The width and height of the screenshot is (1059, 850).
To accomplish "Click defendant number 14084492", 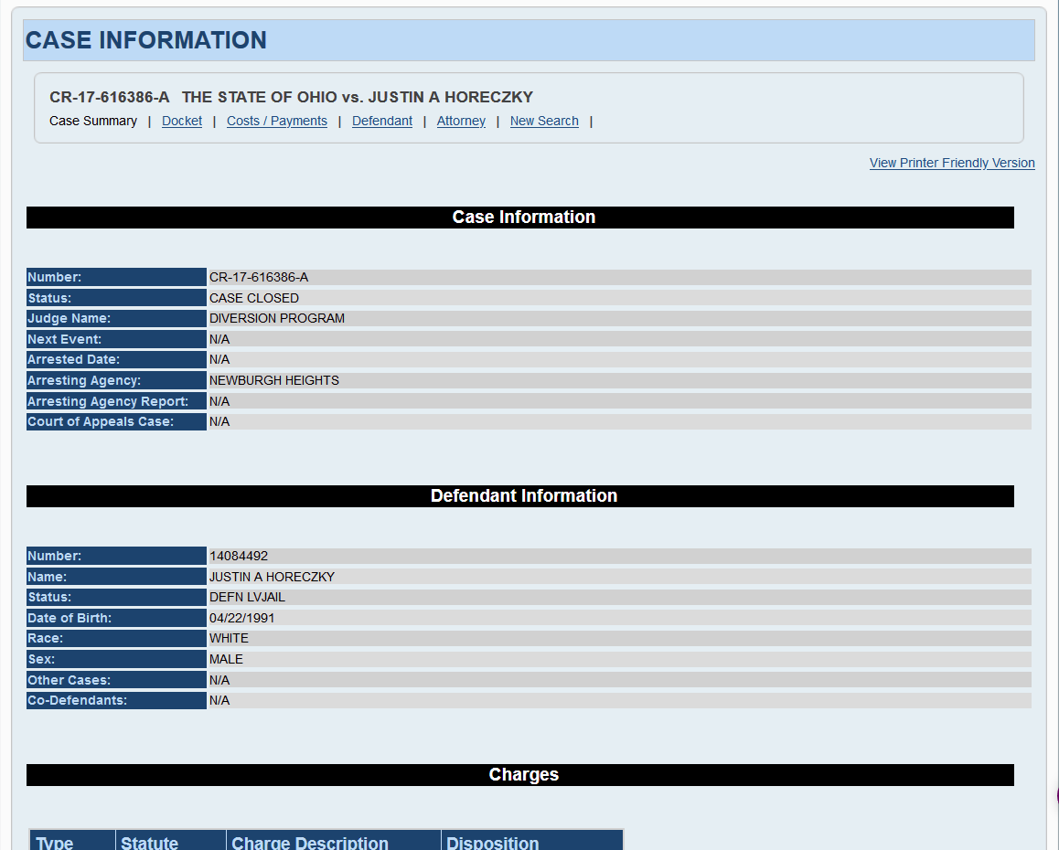I will [x=239, y=557].
